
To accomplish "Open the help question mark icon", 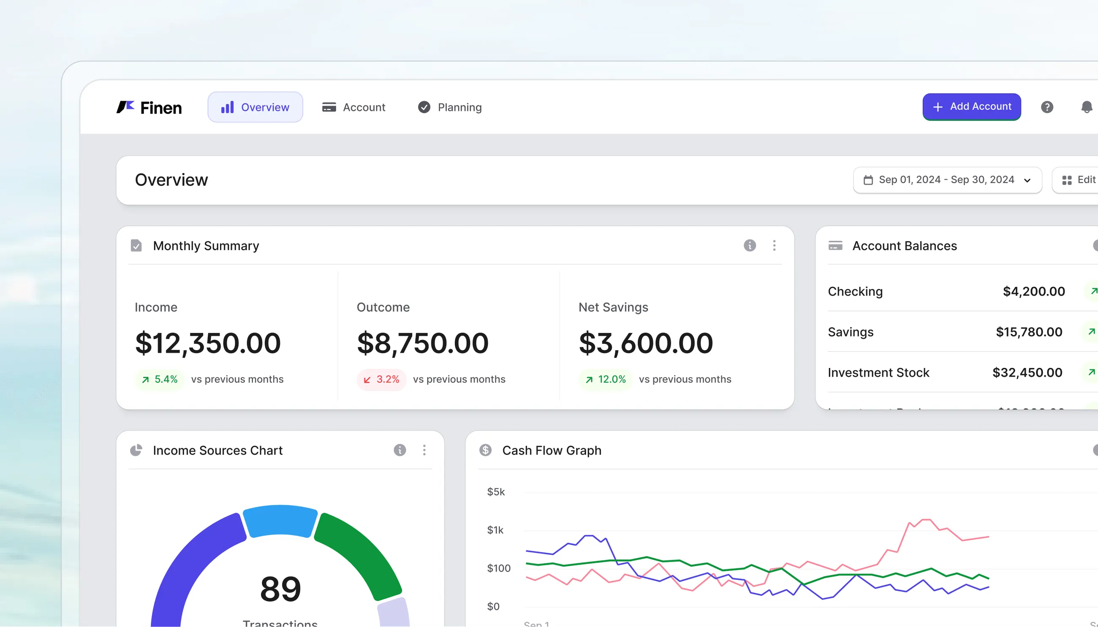I will pyautogui.click(x=1047, y=107).
